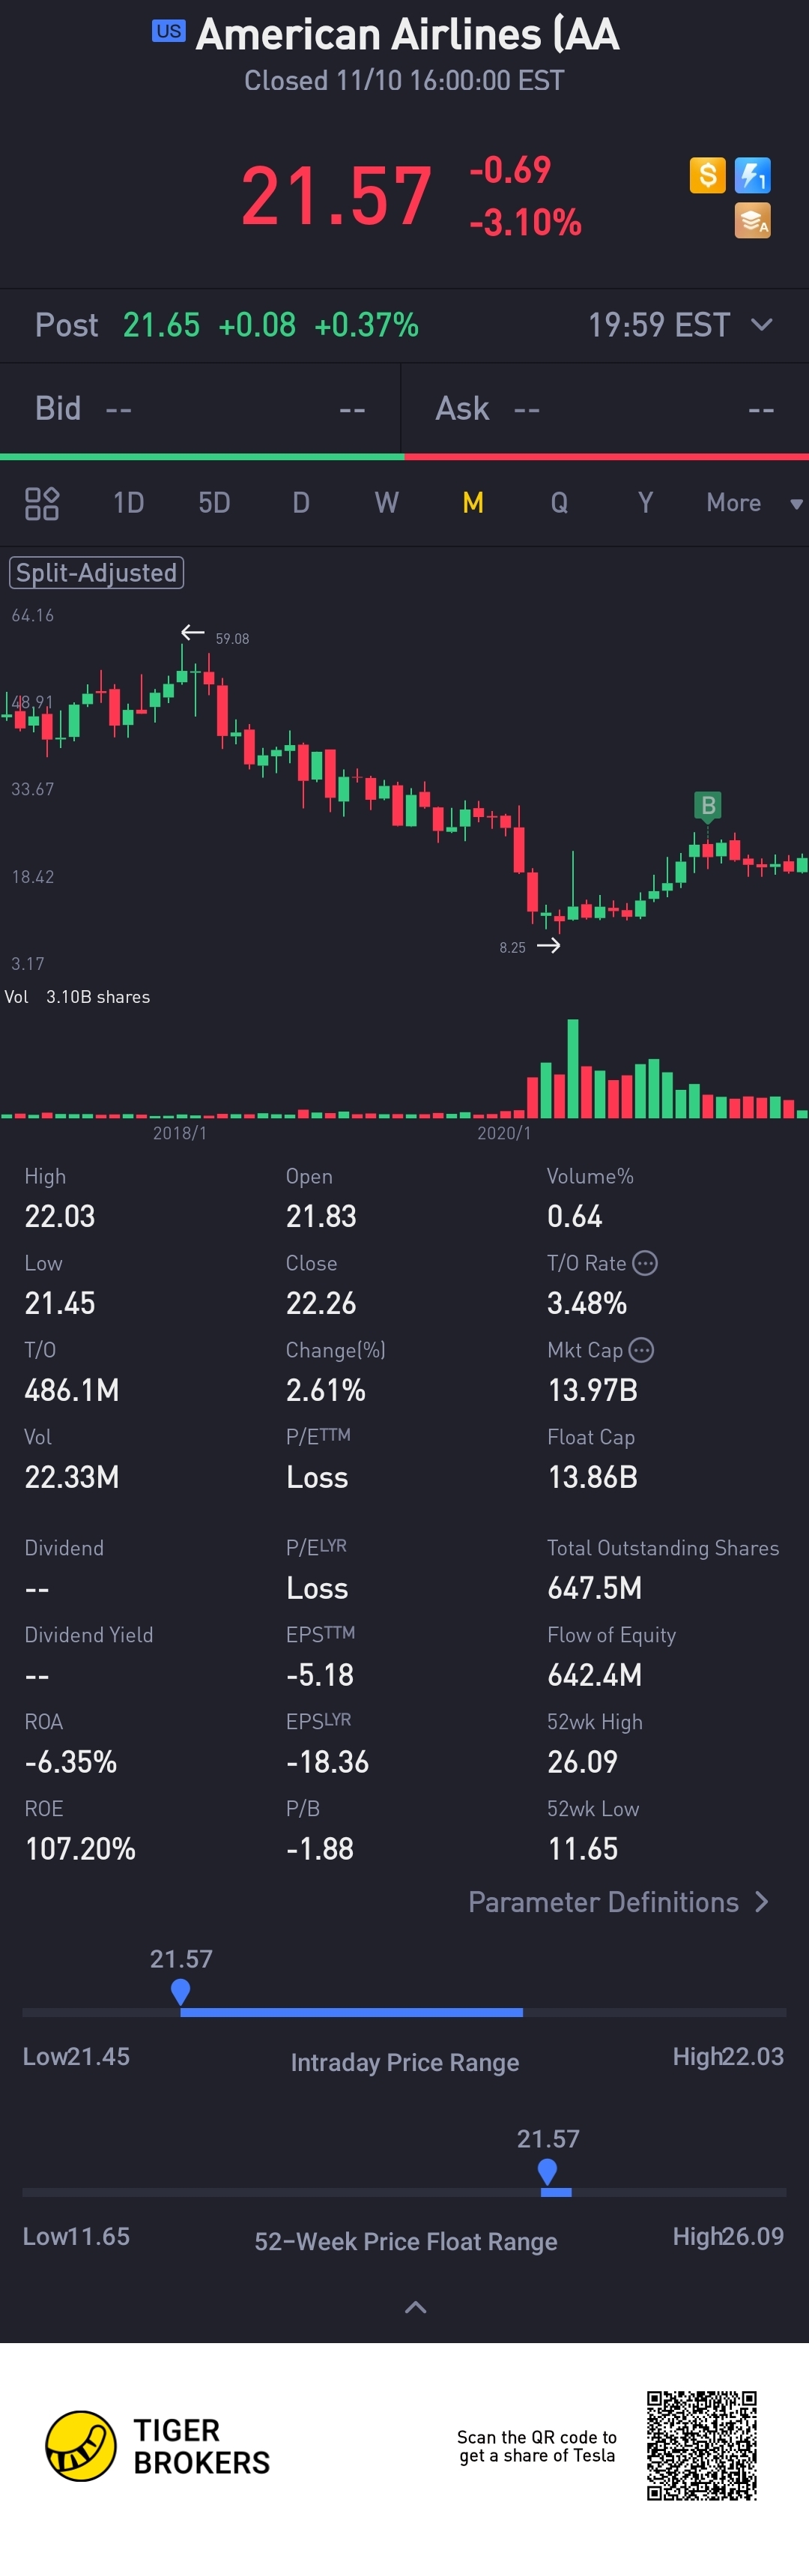Select the 1D chart tab
Screen dimensions: 809x2550
coord(129,503)
